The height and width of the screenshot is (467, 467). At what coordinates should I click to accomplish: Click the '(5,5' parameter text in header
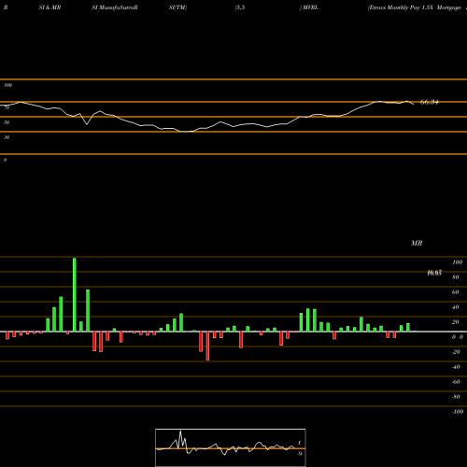[x=240, y=7]
